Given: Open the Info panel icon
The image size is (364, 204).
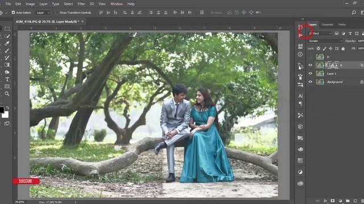Looking at the screenshot, I should tap(300, 54).
